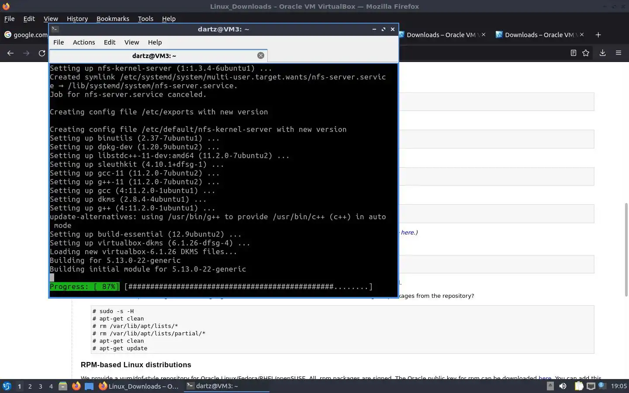Open the Actions menu in terminal
This screenshot has height=393, width=629.
click(84, 42)
